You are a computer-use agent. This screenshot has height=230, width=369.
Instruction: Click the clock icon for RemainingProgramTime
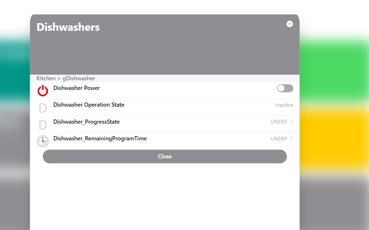[x=43, y=141]
